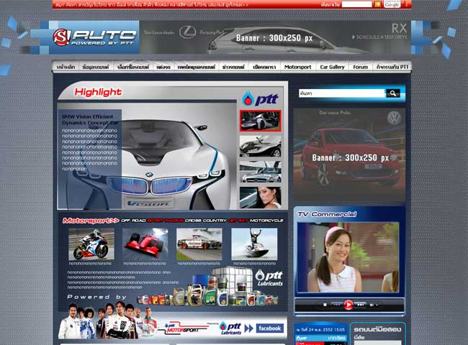Open the Forum navigation tab
Screen dimensions: 468x345
360,67
